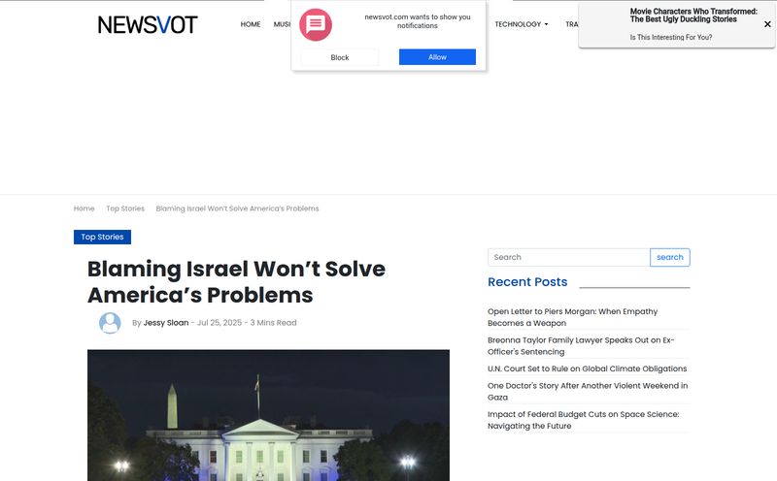The height and width of the screenshot is (481, 777).
Task: Click the Top Stories breadcrumb link
Action: (125, 208)
